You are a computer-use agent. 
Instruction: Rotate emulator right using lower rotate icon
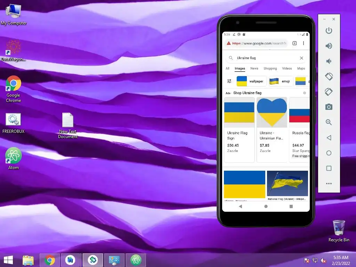pos(329,92)
